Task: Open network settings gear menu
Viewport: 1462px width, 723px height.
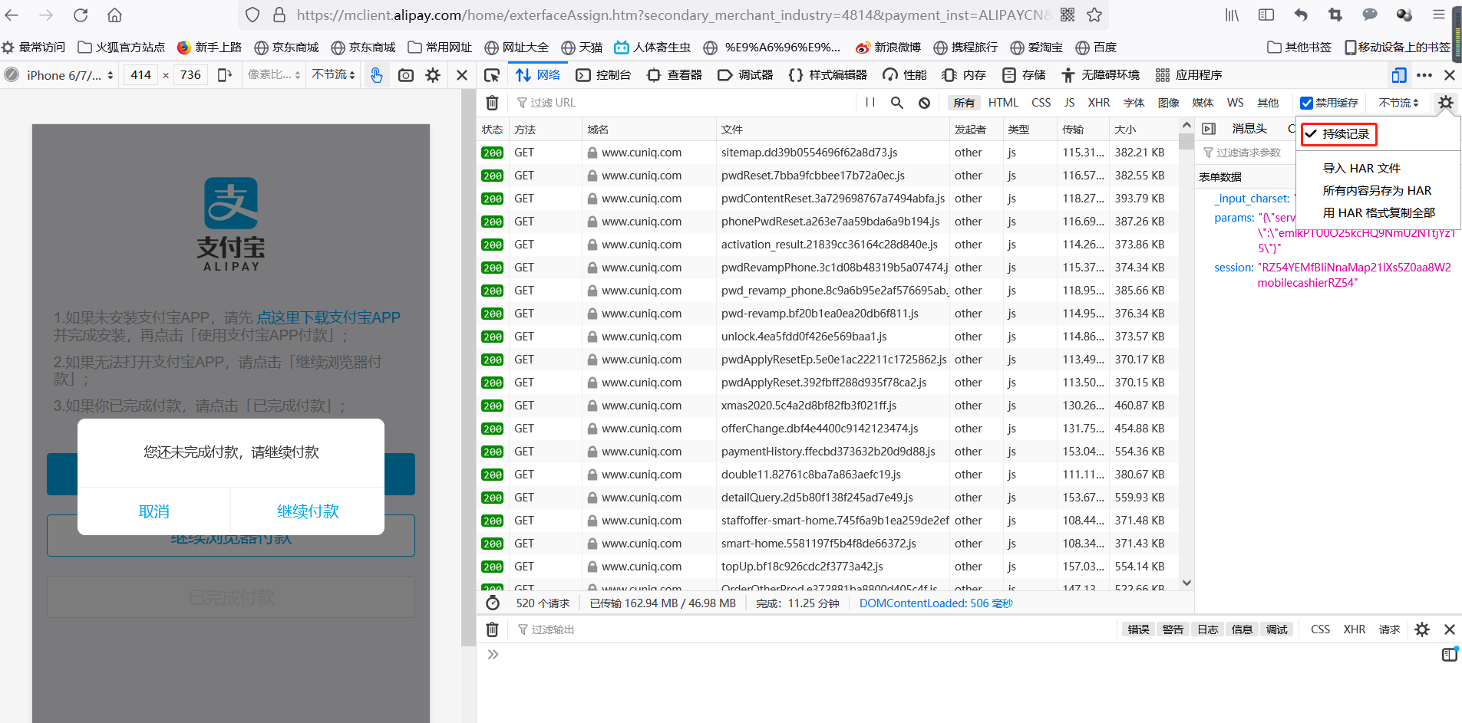Action: (1446, 102)
